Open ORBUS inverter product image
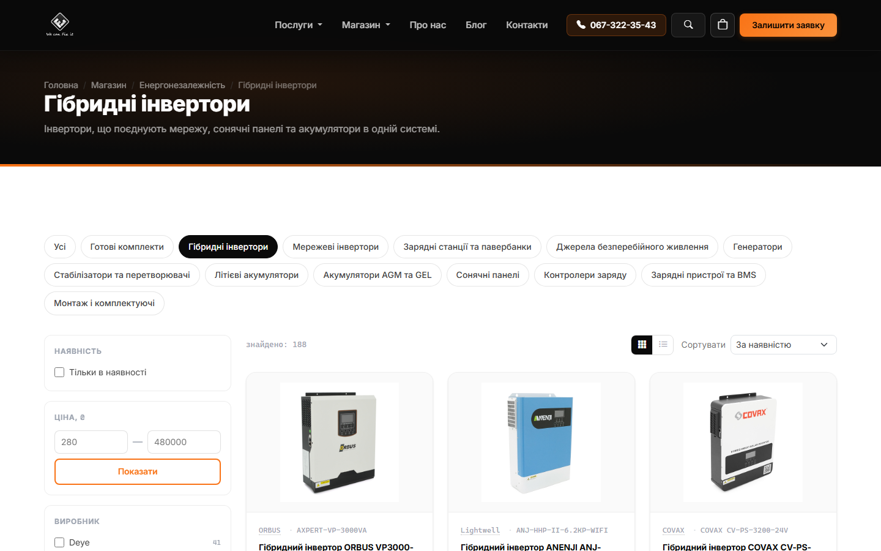Viewport: 881px width, 551px height. (x=340, y=442)
